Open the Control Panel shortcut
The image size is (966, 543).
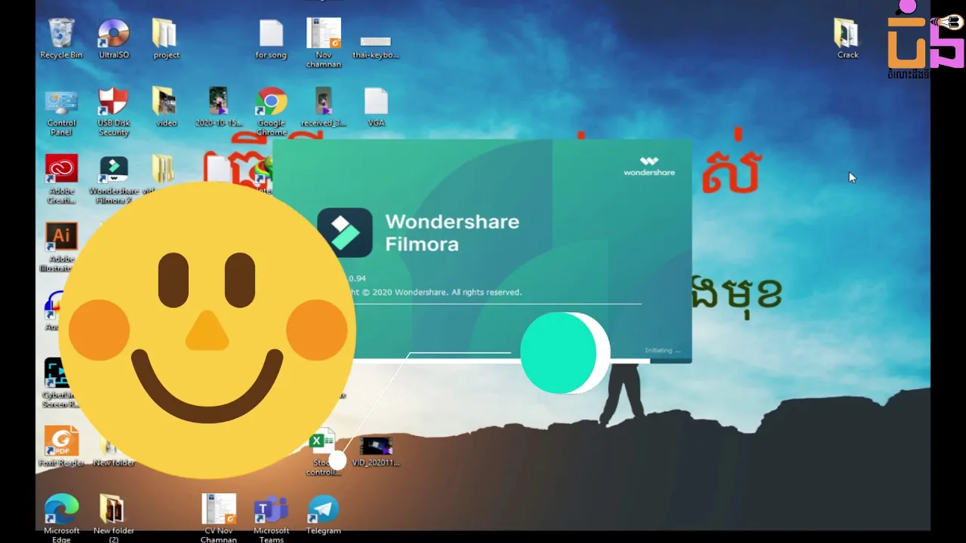61,113
